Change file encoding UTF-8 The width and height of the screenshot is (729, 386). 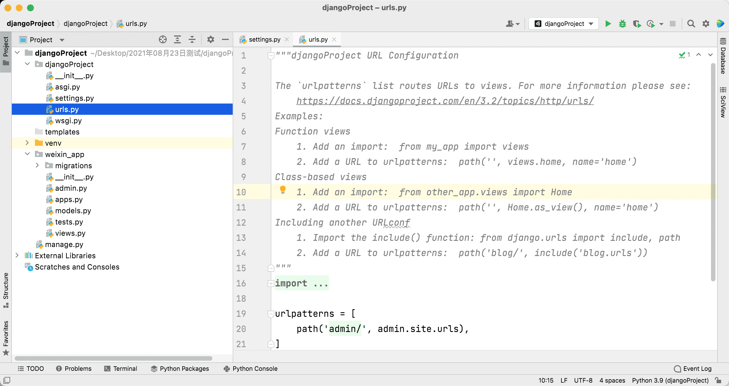[583, 380]
